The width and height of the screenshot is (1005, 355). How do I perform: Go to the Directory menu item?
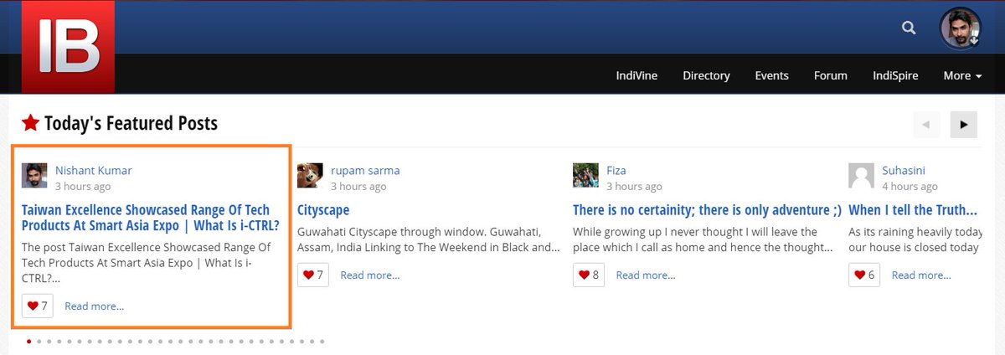pyautogui.click(x=706, y=75)
